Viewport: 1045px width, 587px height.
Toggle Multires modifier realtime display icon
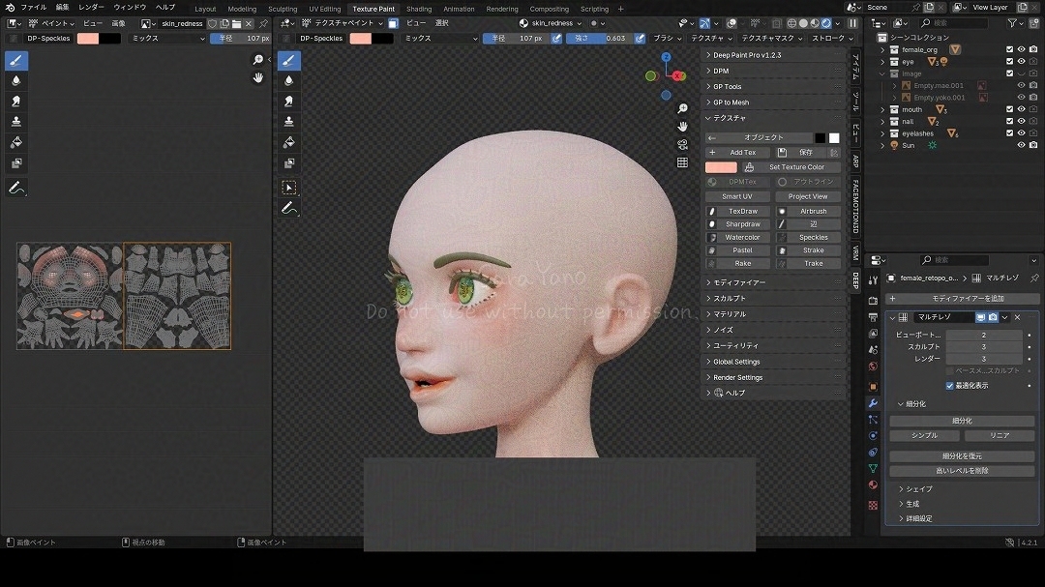point(980,317)
